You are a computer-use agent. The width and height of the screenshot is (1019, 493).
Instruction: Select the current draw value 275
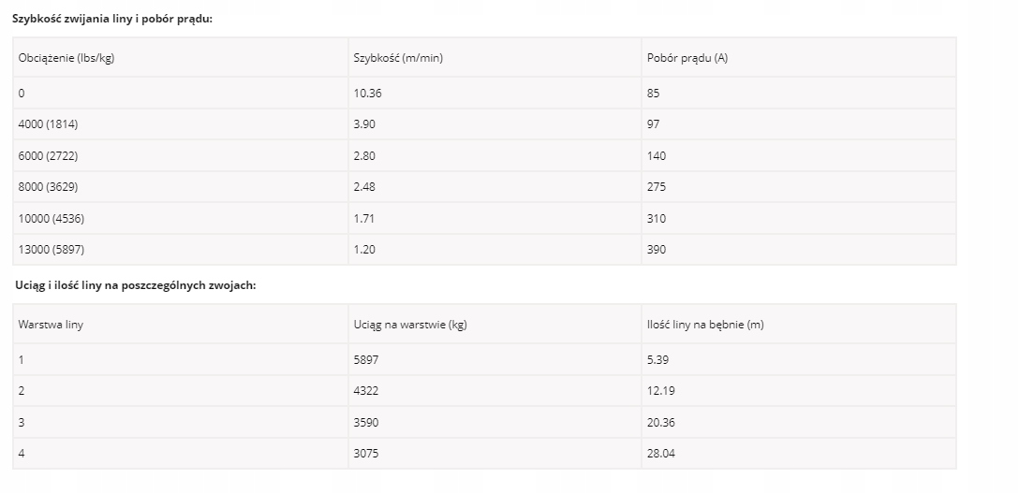(657, 187)
